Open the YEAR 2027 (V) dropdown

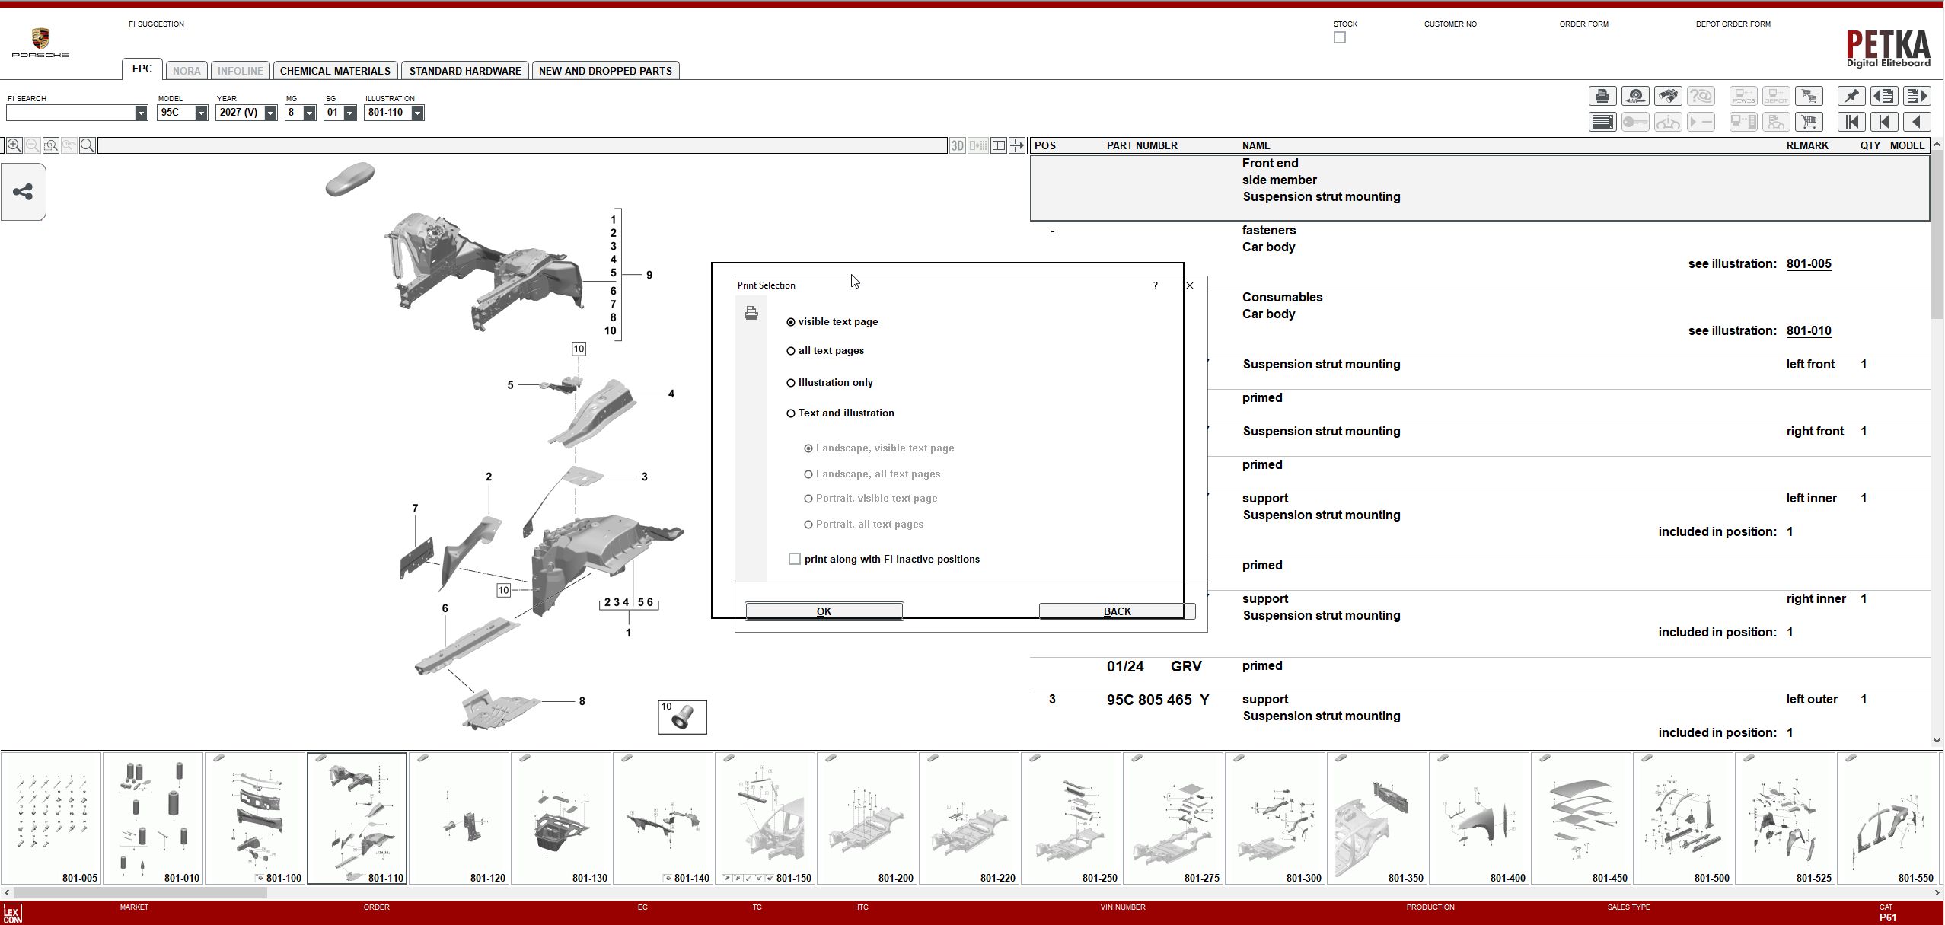pos(270,113)
